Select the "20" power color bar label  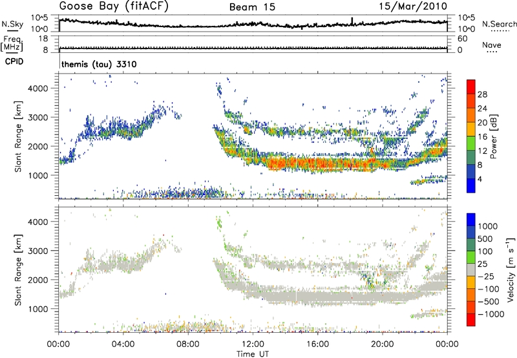[x=482, y=123]
